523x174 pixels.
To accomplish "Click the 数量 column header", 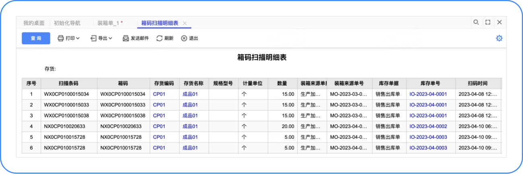I will pos(282,83).
